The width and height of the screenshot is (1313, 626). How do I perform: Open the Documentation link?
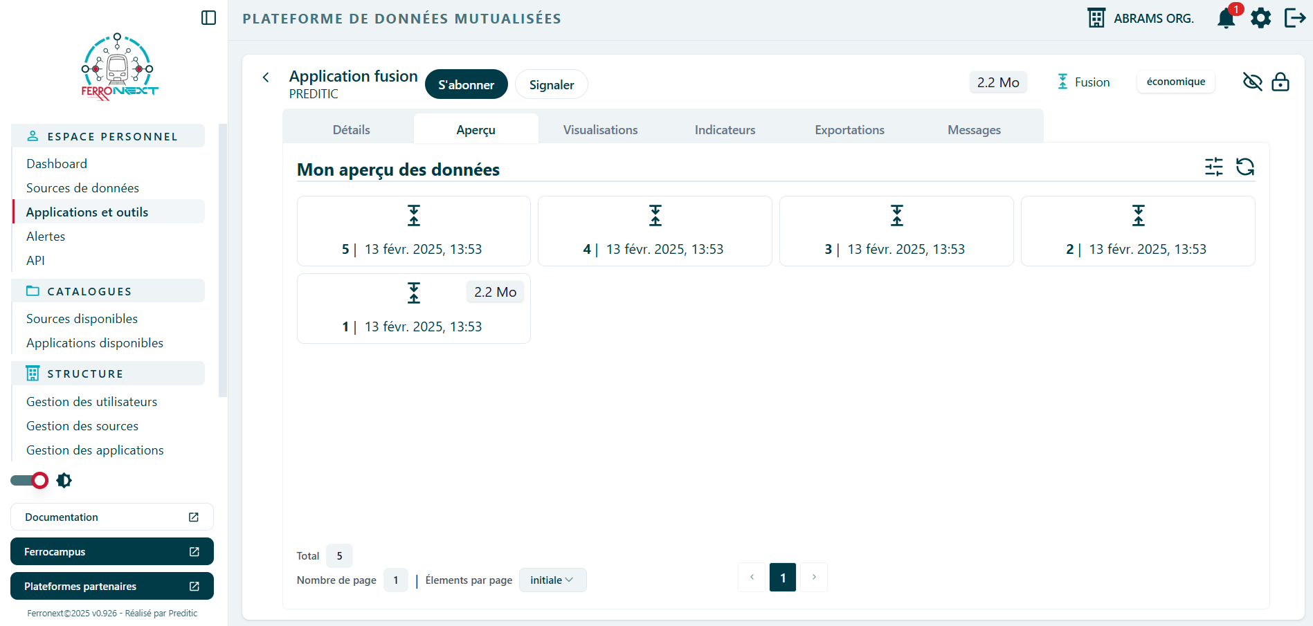coord(112,517)
